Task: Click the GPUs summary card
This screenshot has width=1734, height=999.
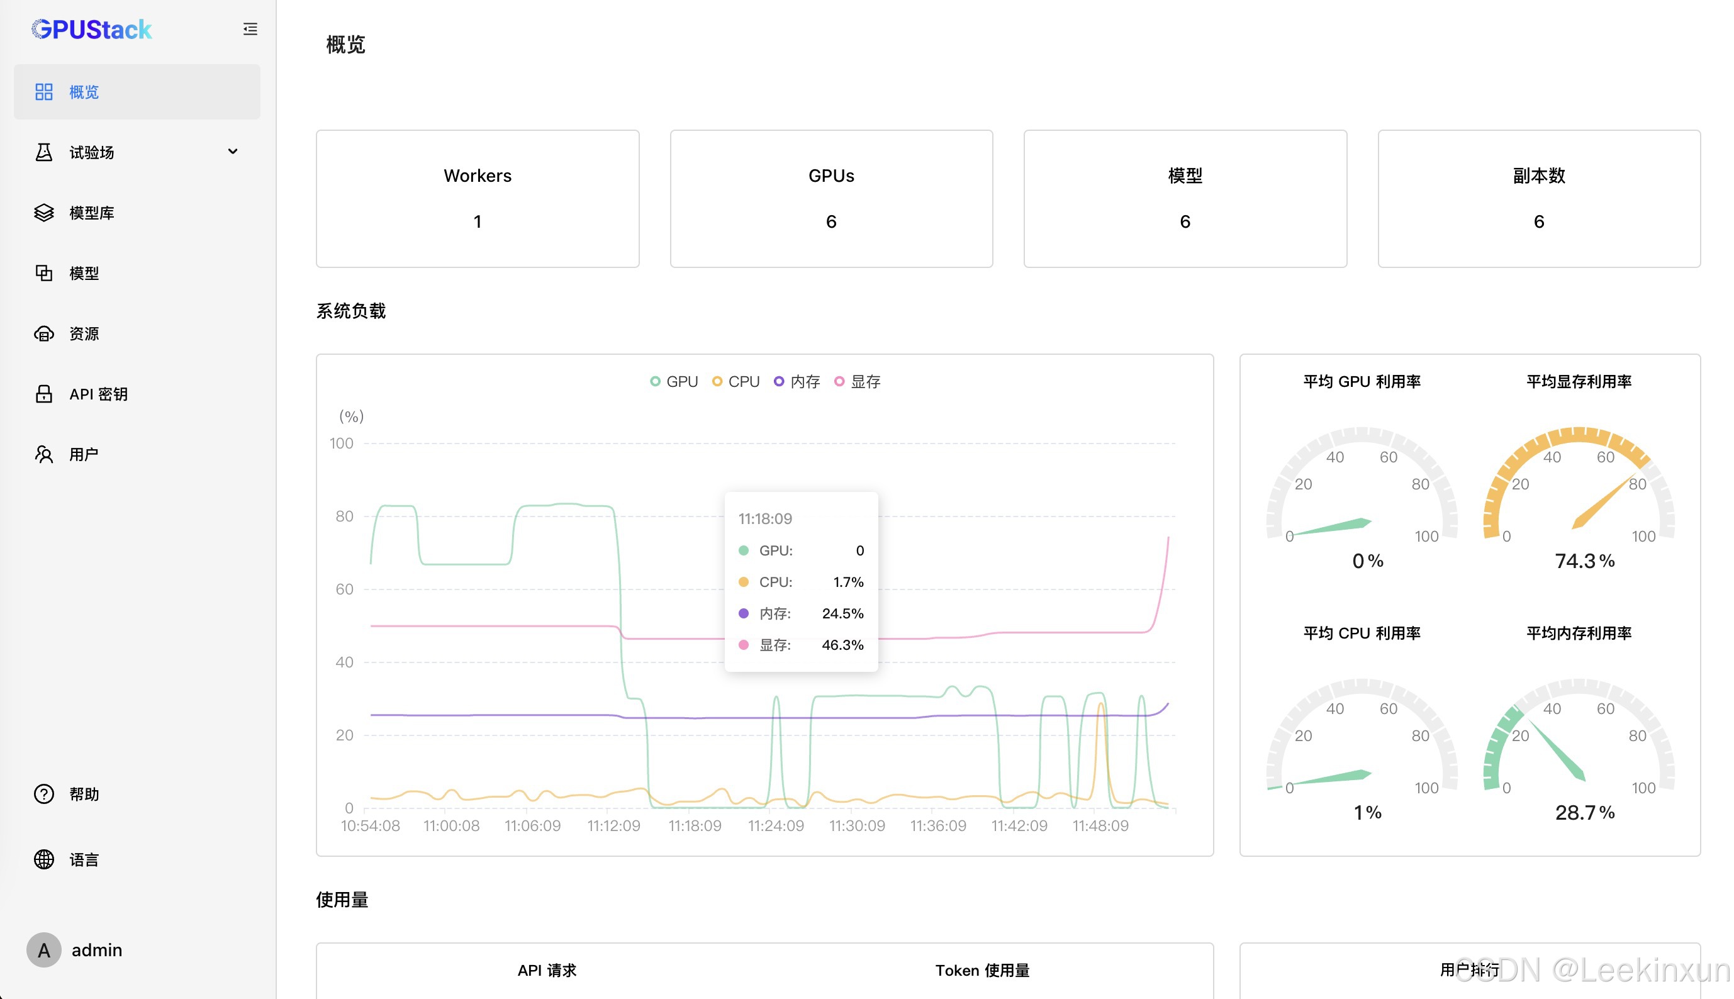Action: pyautogui.click(x=831, y=198)
